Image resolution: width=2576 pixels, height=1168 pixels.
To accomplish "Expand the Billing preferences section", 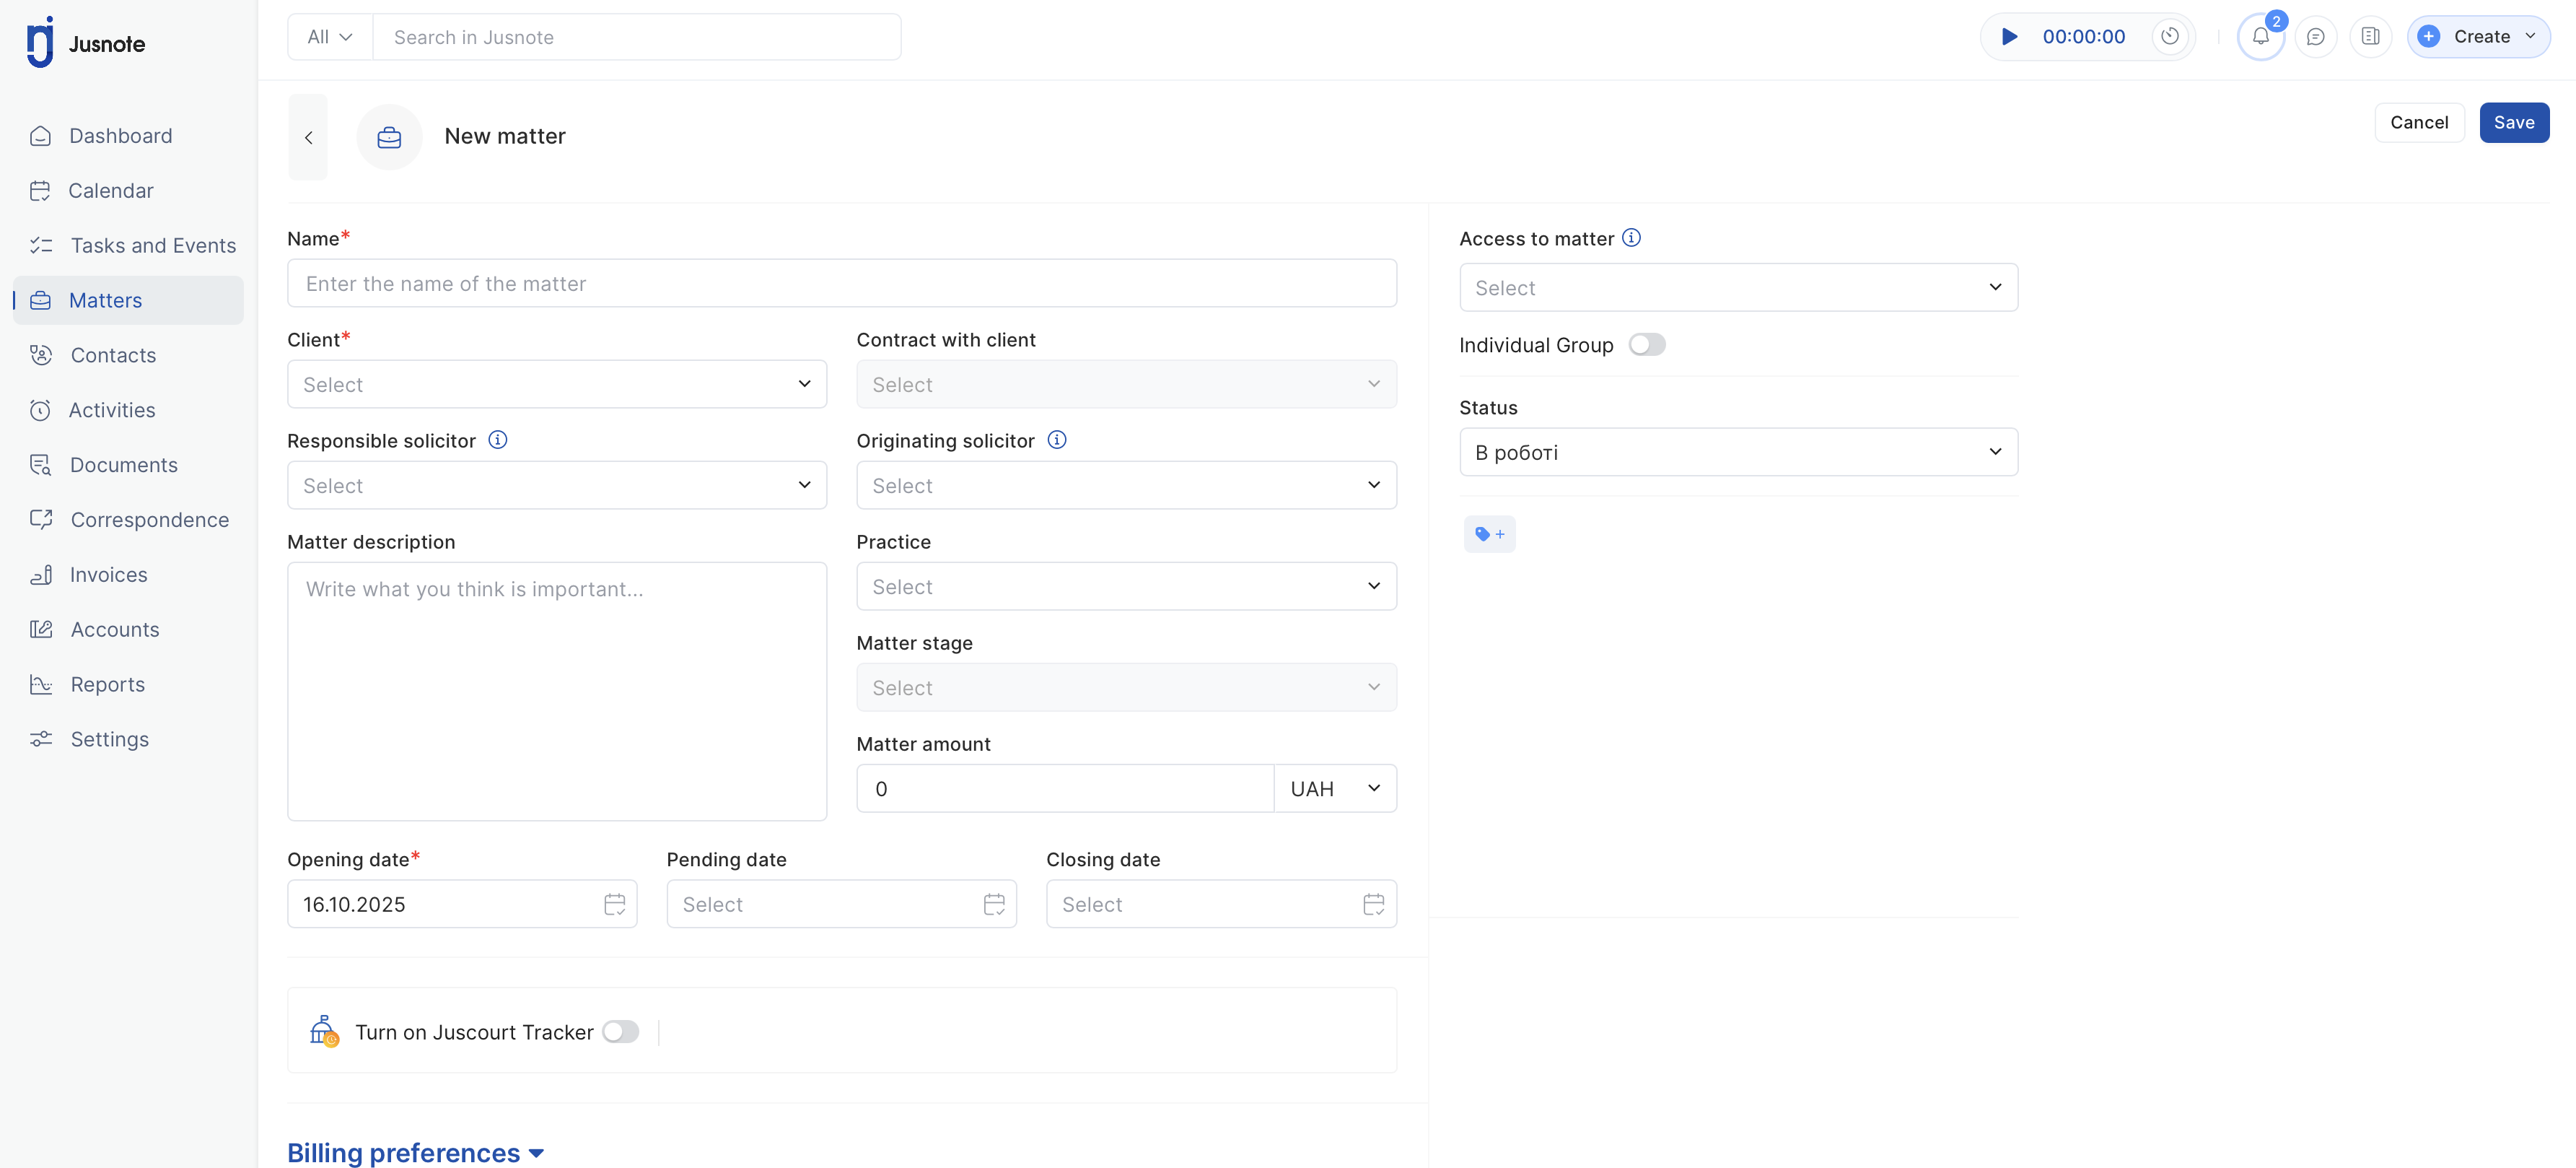I will point(415,1153).
